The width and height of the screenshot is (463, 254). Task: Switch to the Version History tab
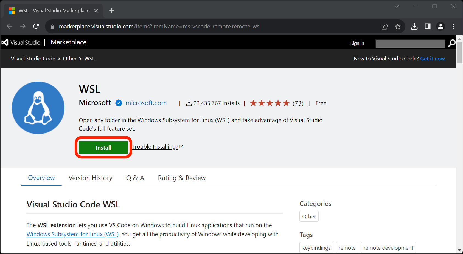pyautogui.click(x=90, y=178)
